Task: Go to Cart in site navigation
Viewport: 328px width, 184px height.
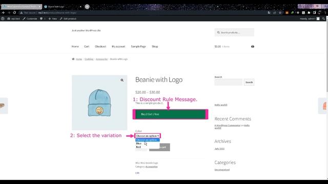Action: (x=87, y=47)
